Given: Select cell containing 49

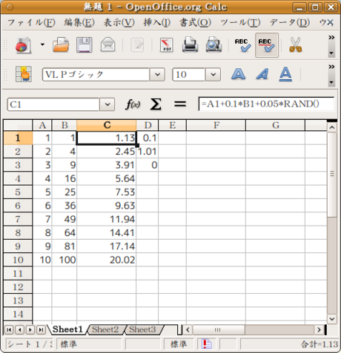Looking at the screenshot, I should [x=64, y=219].
